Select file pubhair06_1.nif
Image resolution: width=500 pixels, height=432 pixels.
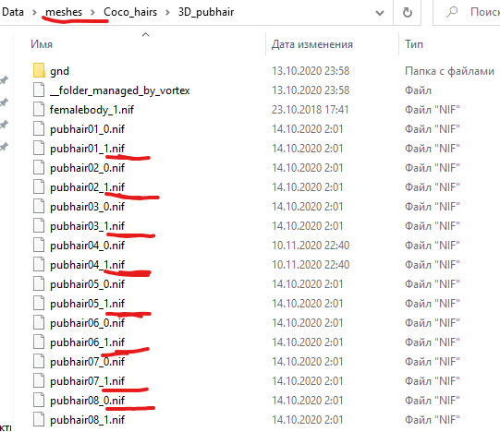coord(87,342)
